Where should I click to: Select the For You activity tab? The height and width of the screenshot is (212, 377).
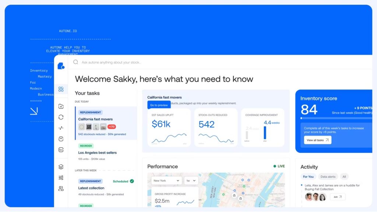[x=308, y=177]
